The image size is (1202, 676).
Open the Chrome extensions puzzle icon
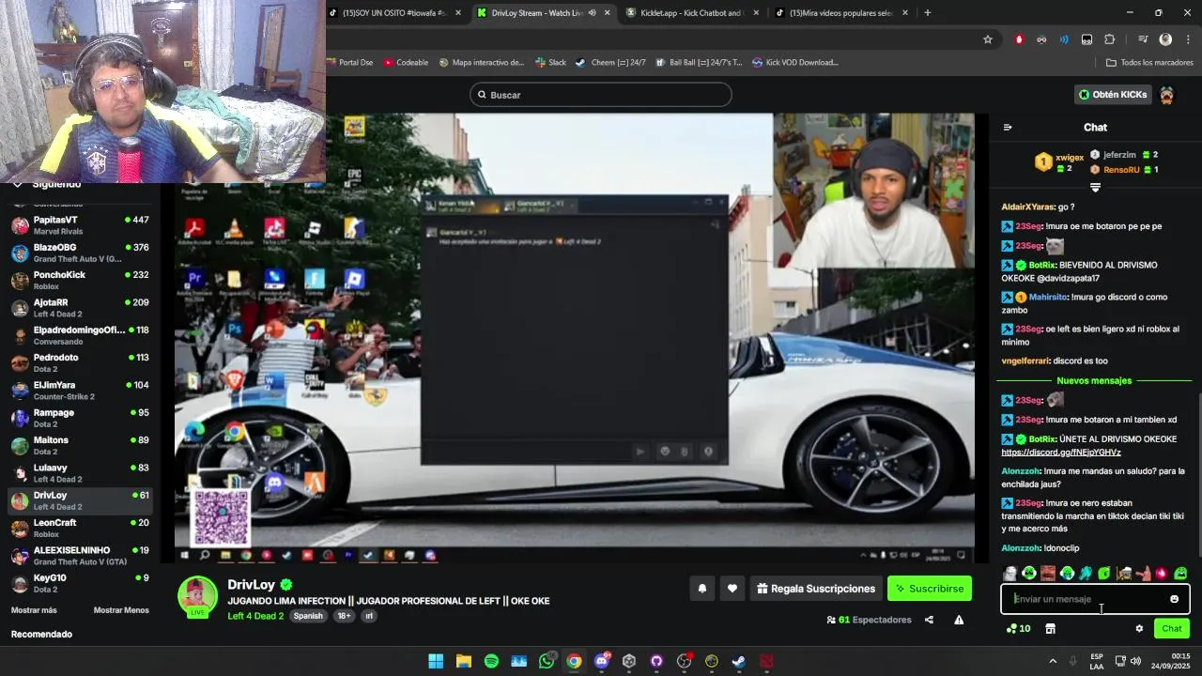pyautogui.click(x=1109, y=39)
